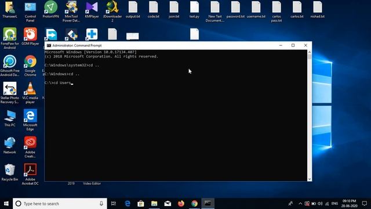Switch ENG input language indicator
Viewport: 371px width, 209px height.
tap(334, 204)
